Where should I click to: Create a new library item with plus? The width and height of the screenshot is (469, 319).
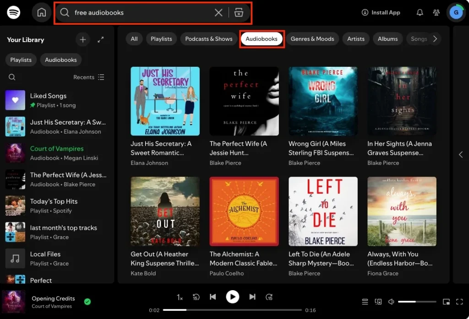point(82,39)
